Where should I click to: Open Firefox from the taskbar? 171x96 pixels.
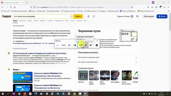(x=25, y=94)
